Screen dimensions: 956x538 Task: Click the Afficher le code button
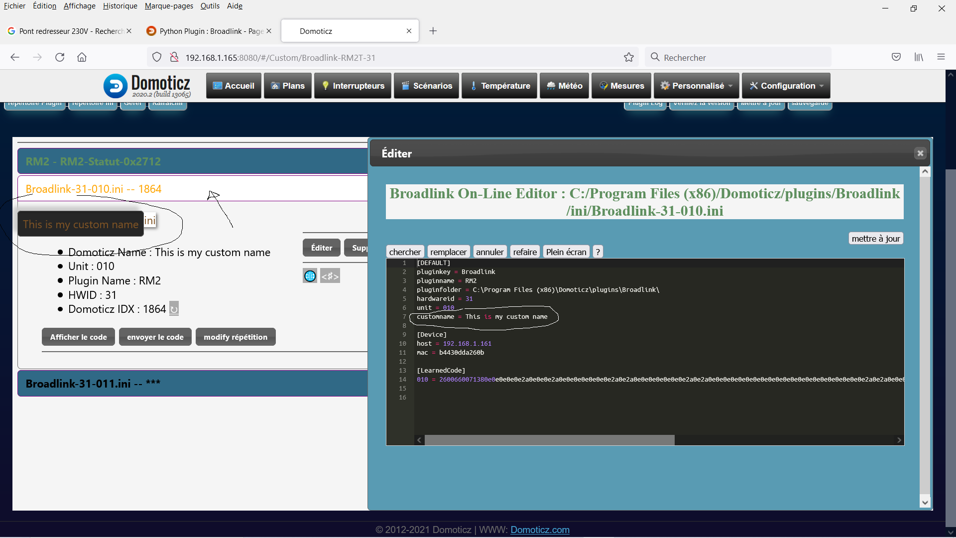click(78, 337)
